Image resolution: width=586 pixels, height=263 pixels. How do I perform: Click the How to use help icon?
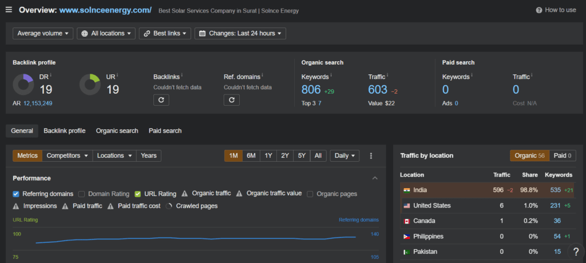click(539, 10)
